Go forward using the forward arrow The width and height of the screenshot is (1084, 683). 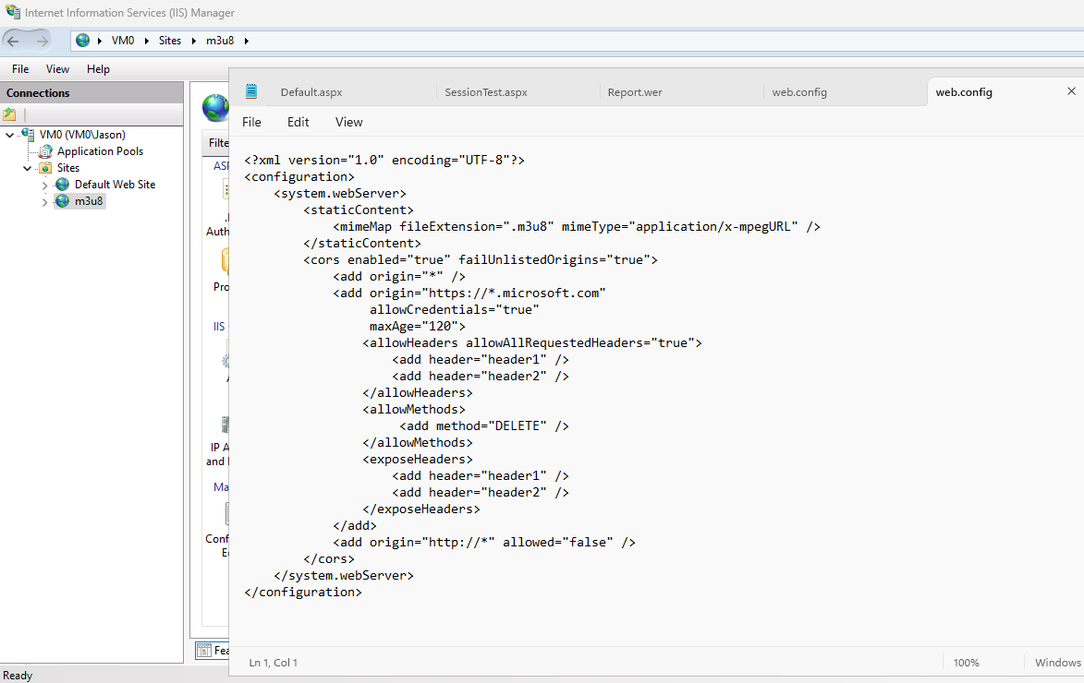pos(42,41)
